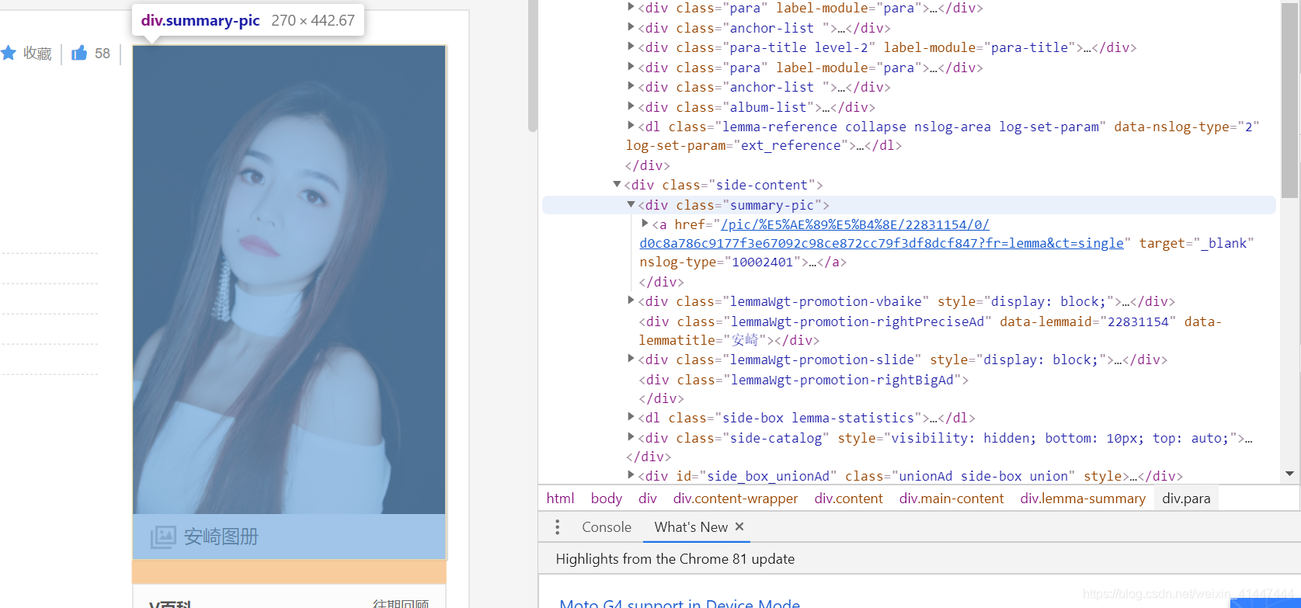
Task: Click the webpage vertical scrollbar thumb
Action: pyautogui.click(x=532, y=66)
